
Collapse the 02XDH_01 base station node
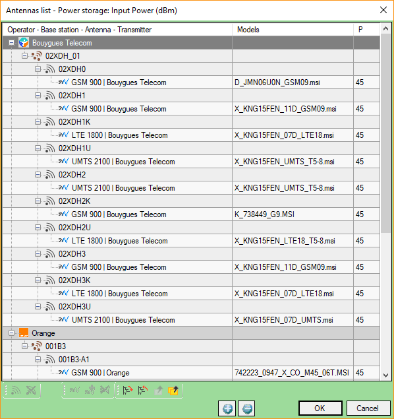[24, 56]
